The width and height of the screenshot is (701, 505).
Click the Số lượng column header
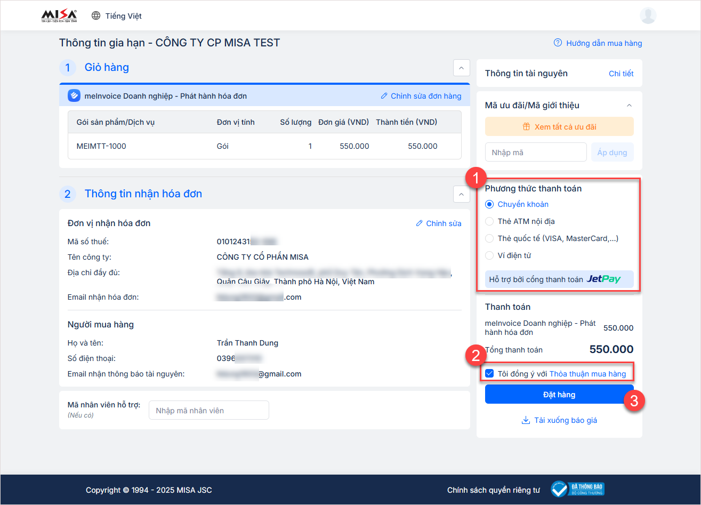click(x=296, y=122)
